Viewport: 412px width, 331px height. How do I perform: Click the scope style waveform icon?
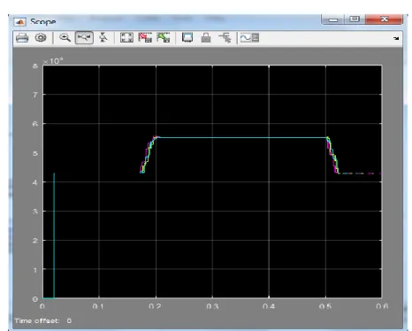(249, 38)
